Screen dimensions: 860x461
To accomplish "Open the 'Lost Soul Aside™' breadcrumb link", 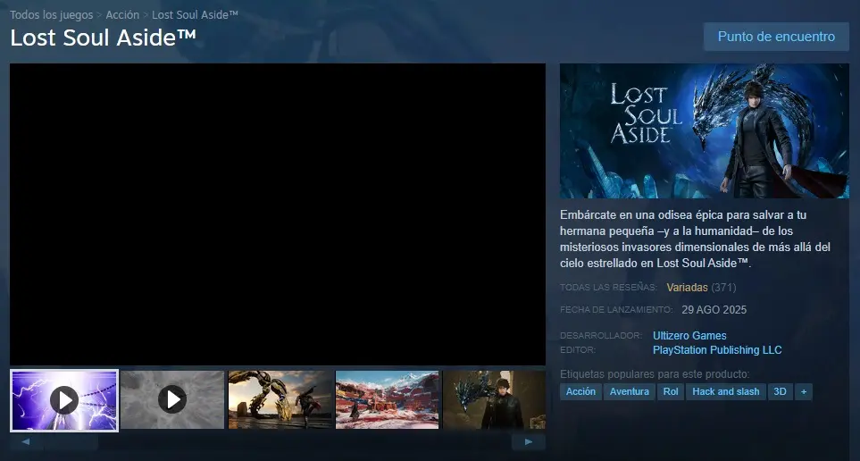I will coord(195,15).
